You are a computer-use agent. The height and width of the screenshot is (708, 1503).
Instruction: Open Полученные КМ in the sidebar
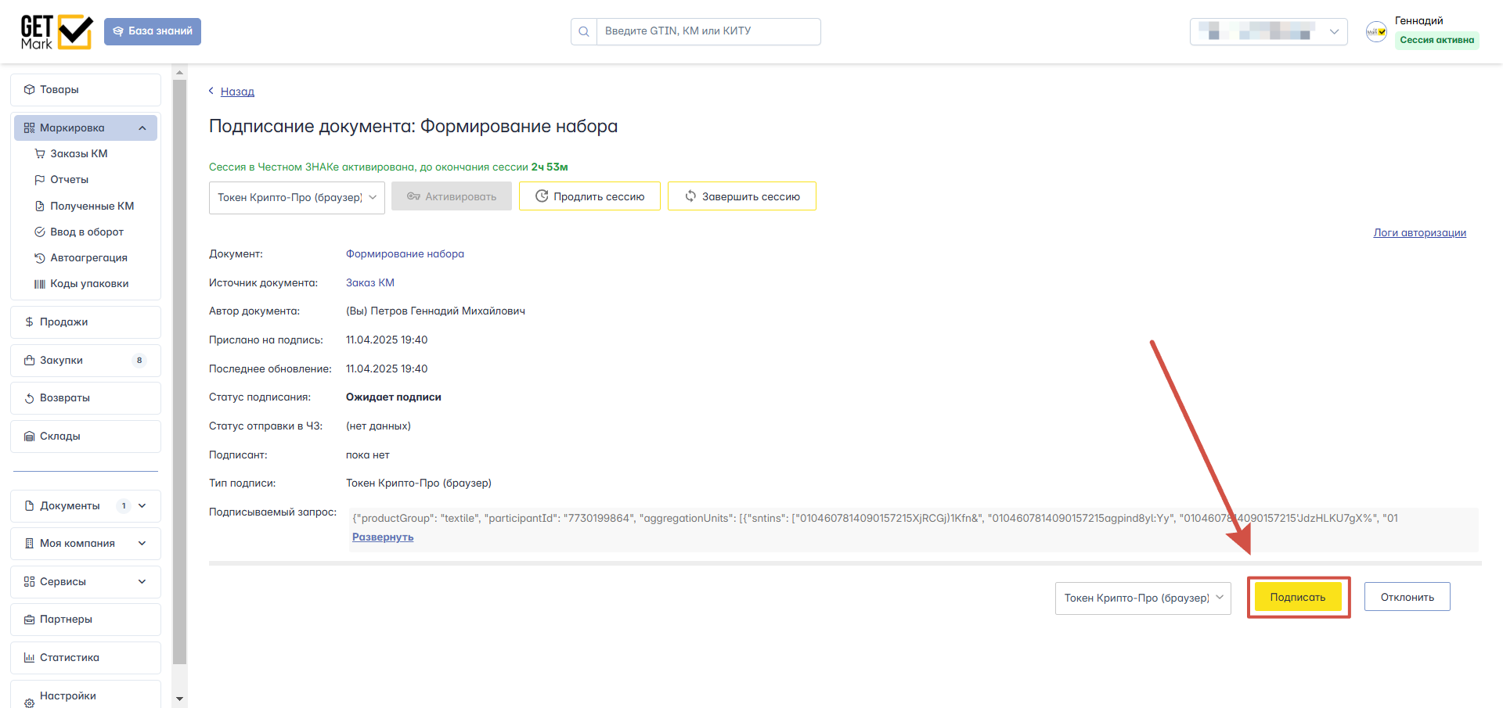92,207
